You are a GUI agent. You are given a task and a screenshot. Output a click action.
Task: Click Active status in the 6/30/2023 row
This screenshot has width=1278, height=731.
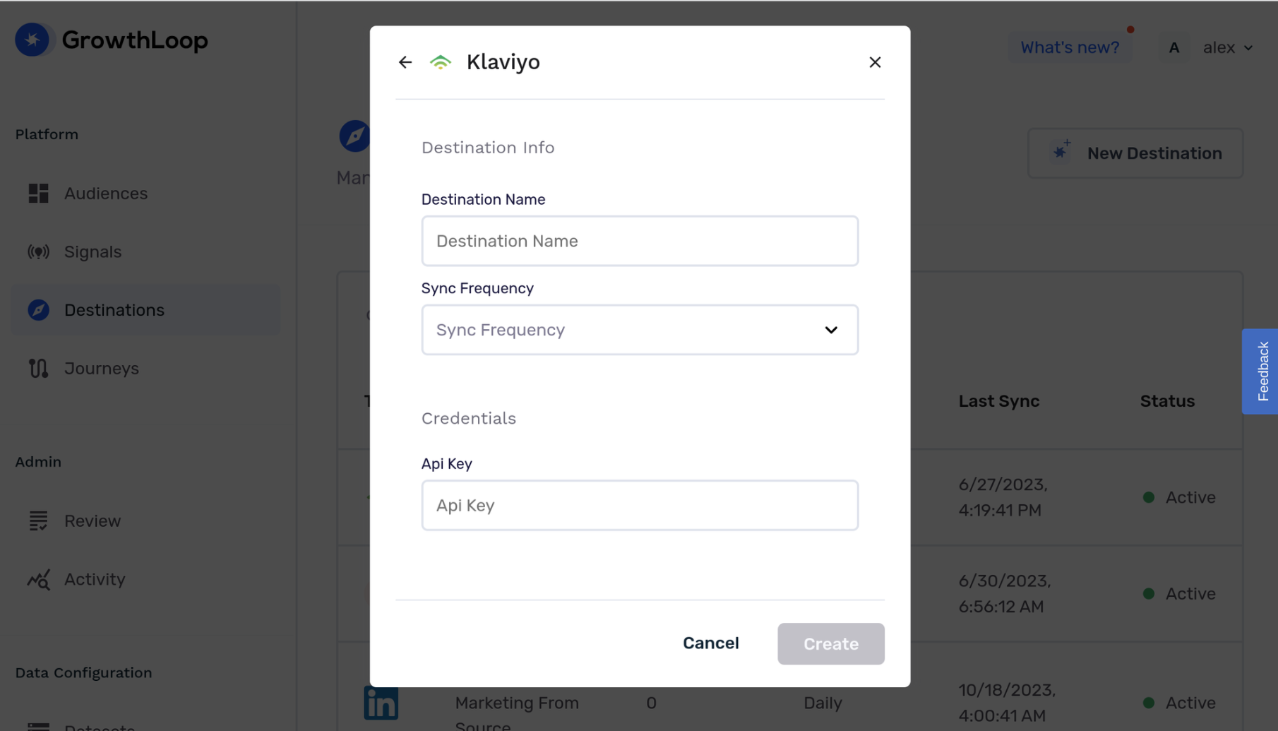pyautogui.click(x=1179, y=593)
